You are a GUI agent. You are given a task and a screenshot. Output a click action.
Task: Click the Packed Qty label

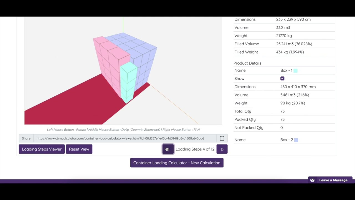pyautogui.click(x=245, y=119)
